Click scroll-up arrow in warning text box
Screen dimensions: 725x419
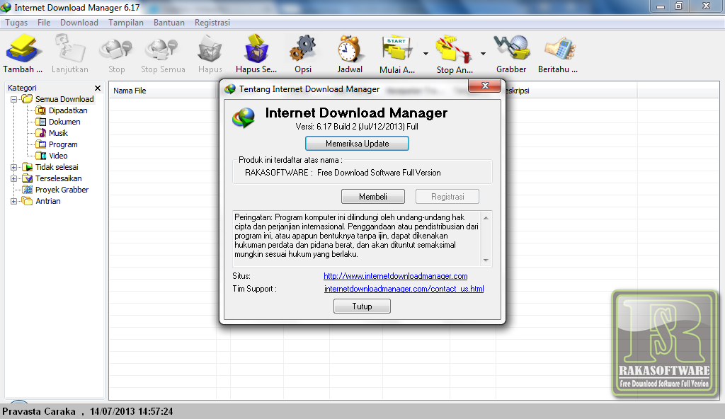(486, 217)
